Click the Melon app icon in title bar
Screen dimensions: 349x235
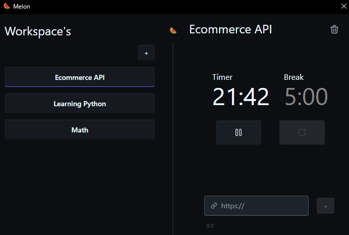7,6
